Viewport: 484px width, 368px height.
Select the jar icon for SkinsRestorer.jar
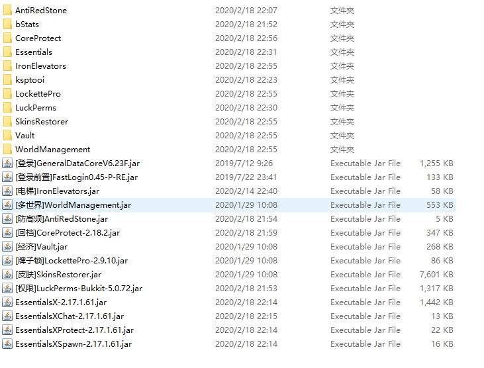pyautogui.click(x=7, y=274)
